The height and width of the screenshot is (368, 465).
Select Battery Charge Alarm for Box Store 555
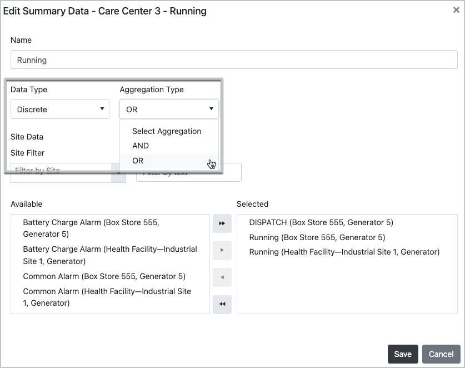point(91,228)
